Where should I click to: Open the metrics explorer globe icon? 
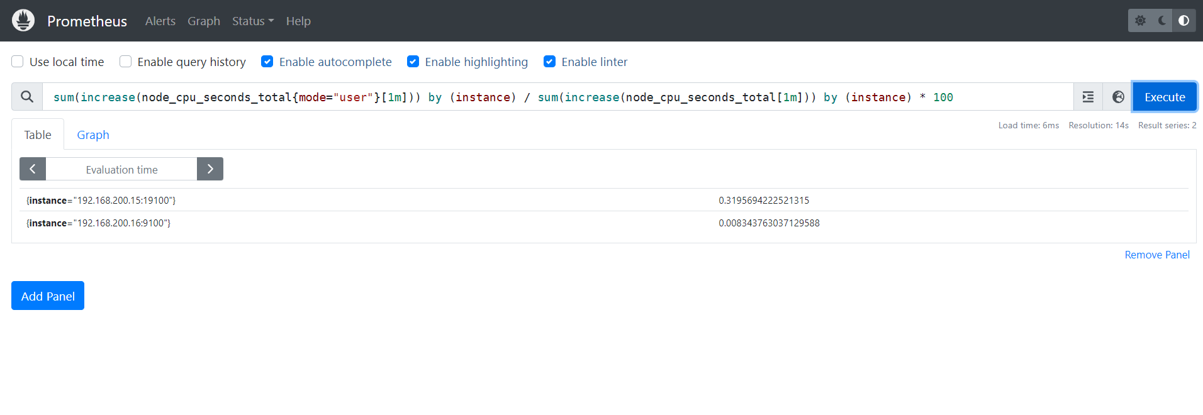[1118, 97]
